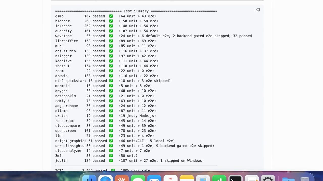Click 'adguardhome' in the summary
323x181 pixels.
click(x=67, y=106)
